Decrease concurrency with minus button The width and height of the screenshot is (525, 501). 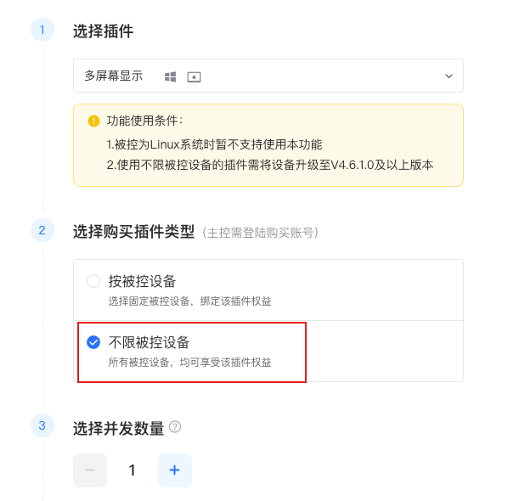[90, 470]
